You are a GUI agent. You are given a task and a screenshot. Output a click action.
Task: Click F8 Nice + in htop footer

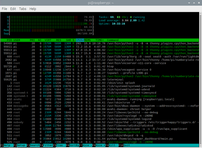click(99, 145)
